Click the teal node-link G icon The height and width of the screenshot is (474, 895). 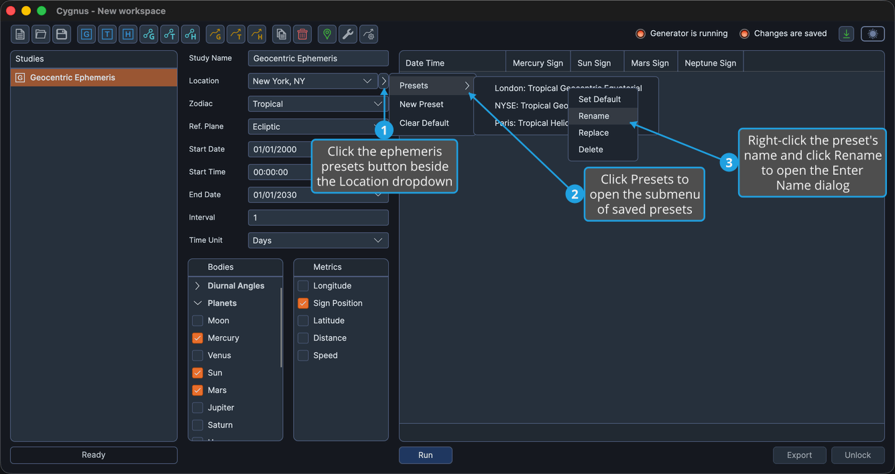click(149, 34)
